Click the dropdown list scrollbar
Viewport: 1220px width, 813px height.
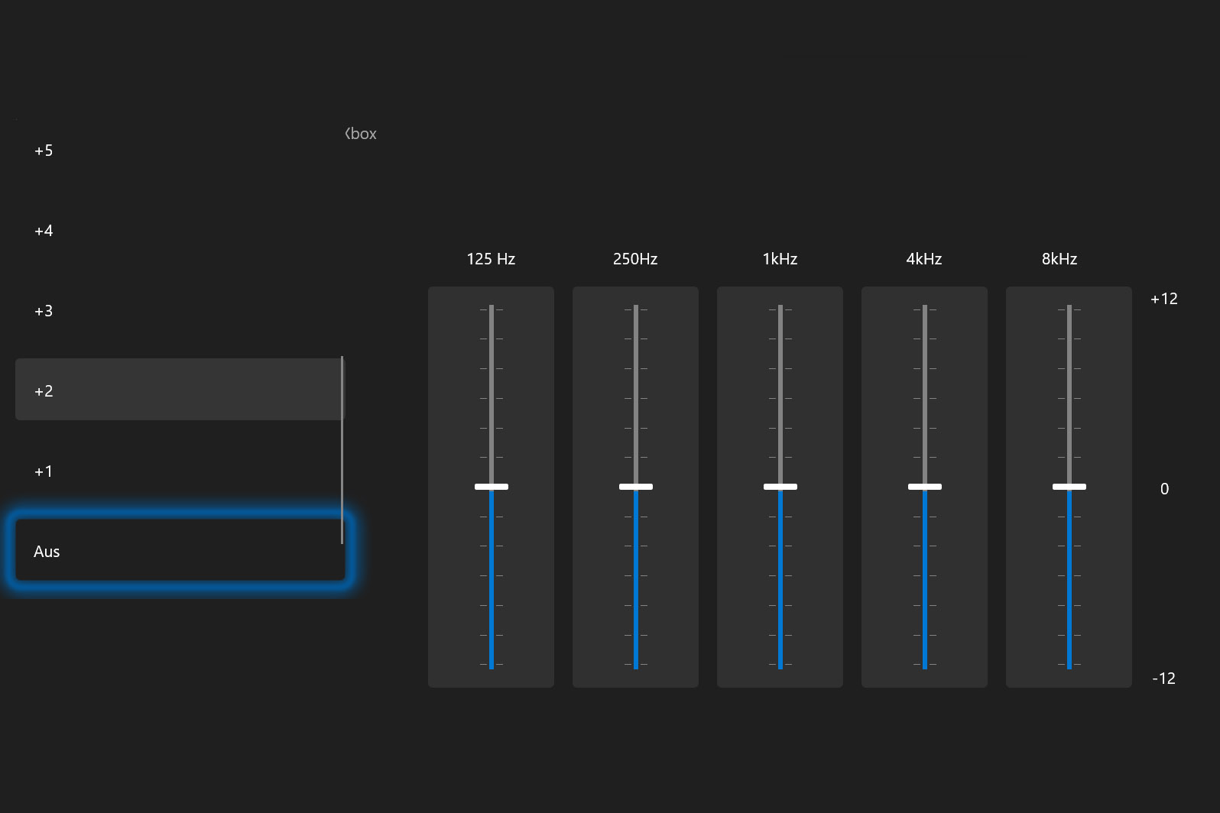point(342,450)
